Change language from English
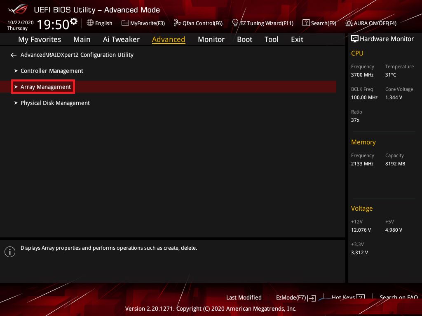 point(103,23)
